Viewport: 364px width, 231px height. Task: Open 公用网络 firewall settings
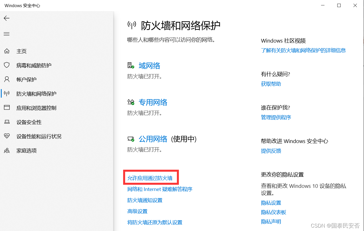(x=153, y=139)
